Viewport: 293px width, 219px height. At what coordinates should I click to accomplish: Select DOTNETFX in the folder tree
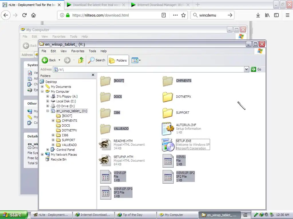coord(69,130)
